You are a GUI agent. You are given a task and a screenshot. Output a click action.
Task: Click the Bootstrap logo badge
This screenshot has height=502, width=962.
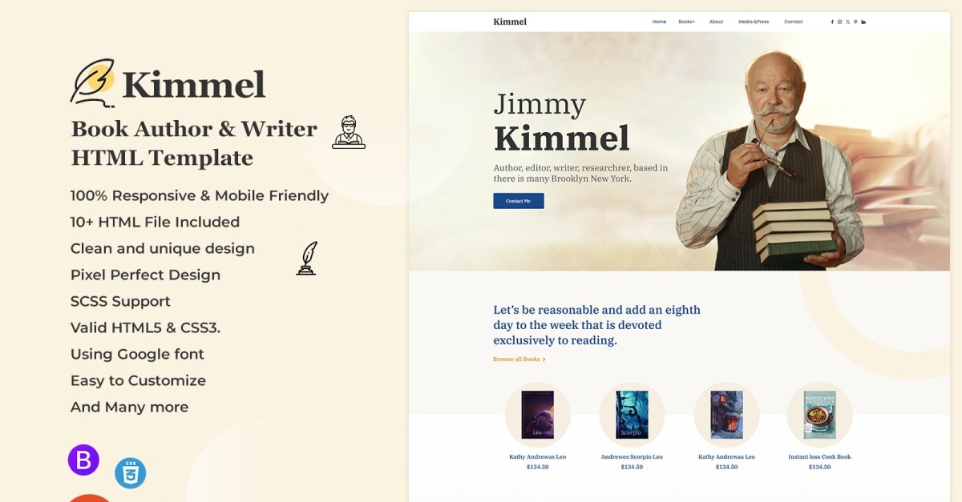click(x=83, y=460)
